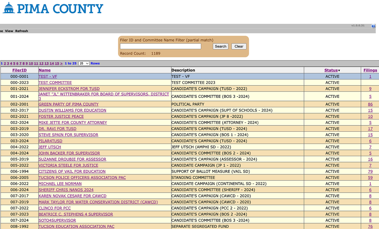Open CLINCO FOR PCC link

[x=55, y=208]
